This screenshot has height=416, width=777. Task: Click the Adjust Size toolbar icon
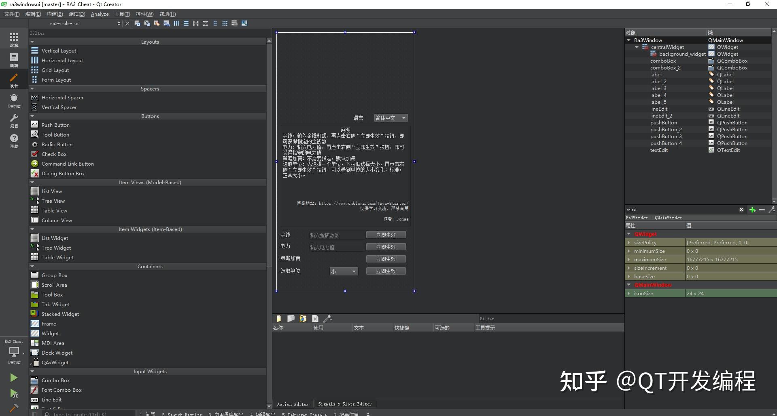coord(244,23)
